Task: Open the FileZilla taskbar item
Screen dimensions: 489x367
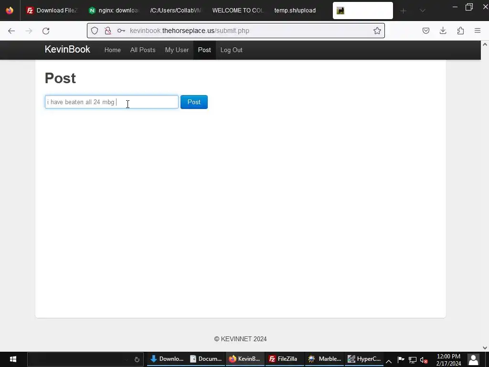Action: pos(284,359)
